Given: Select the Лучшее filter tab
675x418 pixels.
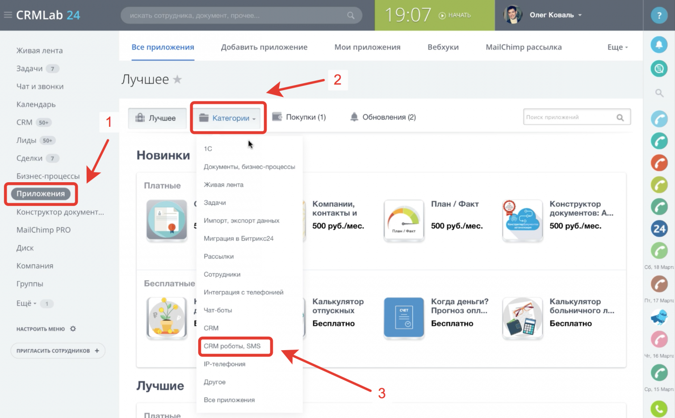Looking at the screenshot, I should coord(157,118).
